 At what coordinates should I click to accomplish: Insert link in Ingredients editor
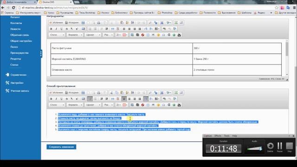164,29
